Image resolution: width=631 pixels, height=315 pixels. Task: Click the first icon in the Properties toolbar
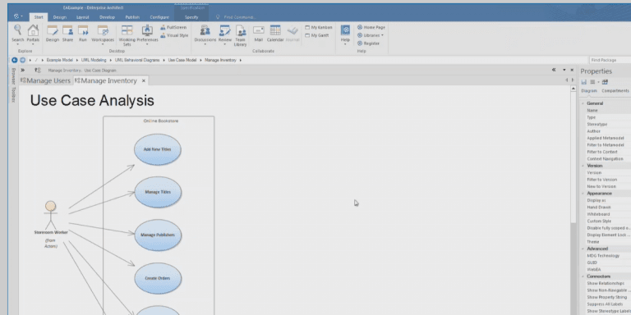coord(584,82)
